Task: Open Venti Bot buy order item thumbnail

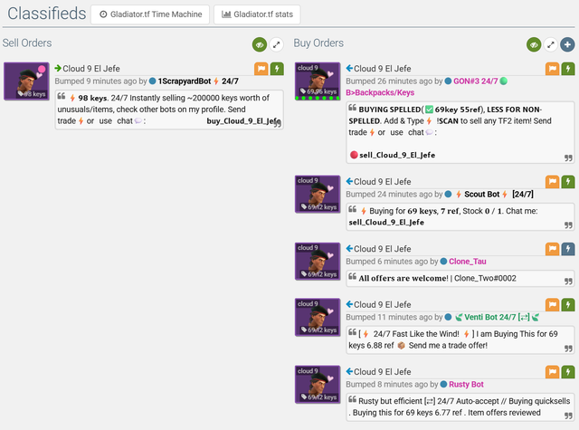Action: click(x=318, y=318)
